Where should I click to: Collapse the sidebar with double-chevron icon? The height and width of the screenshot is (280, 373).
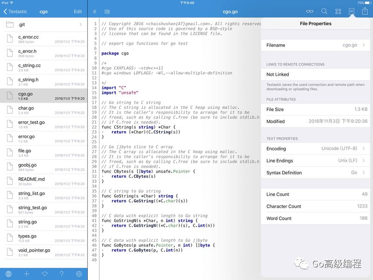tap(95, 11)
